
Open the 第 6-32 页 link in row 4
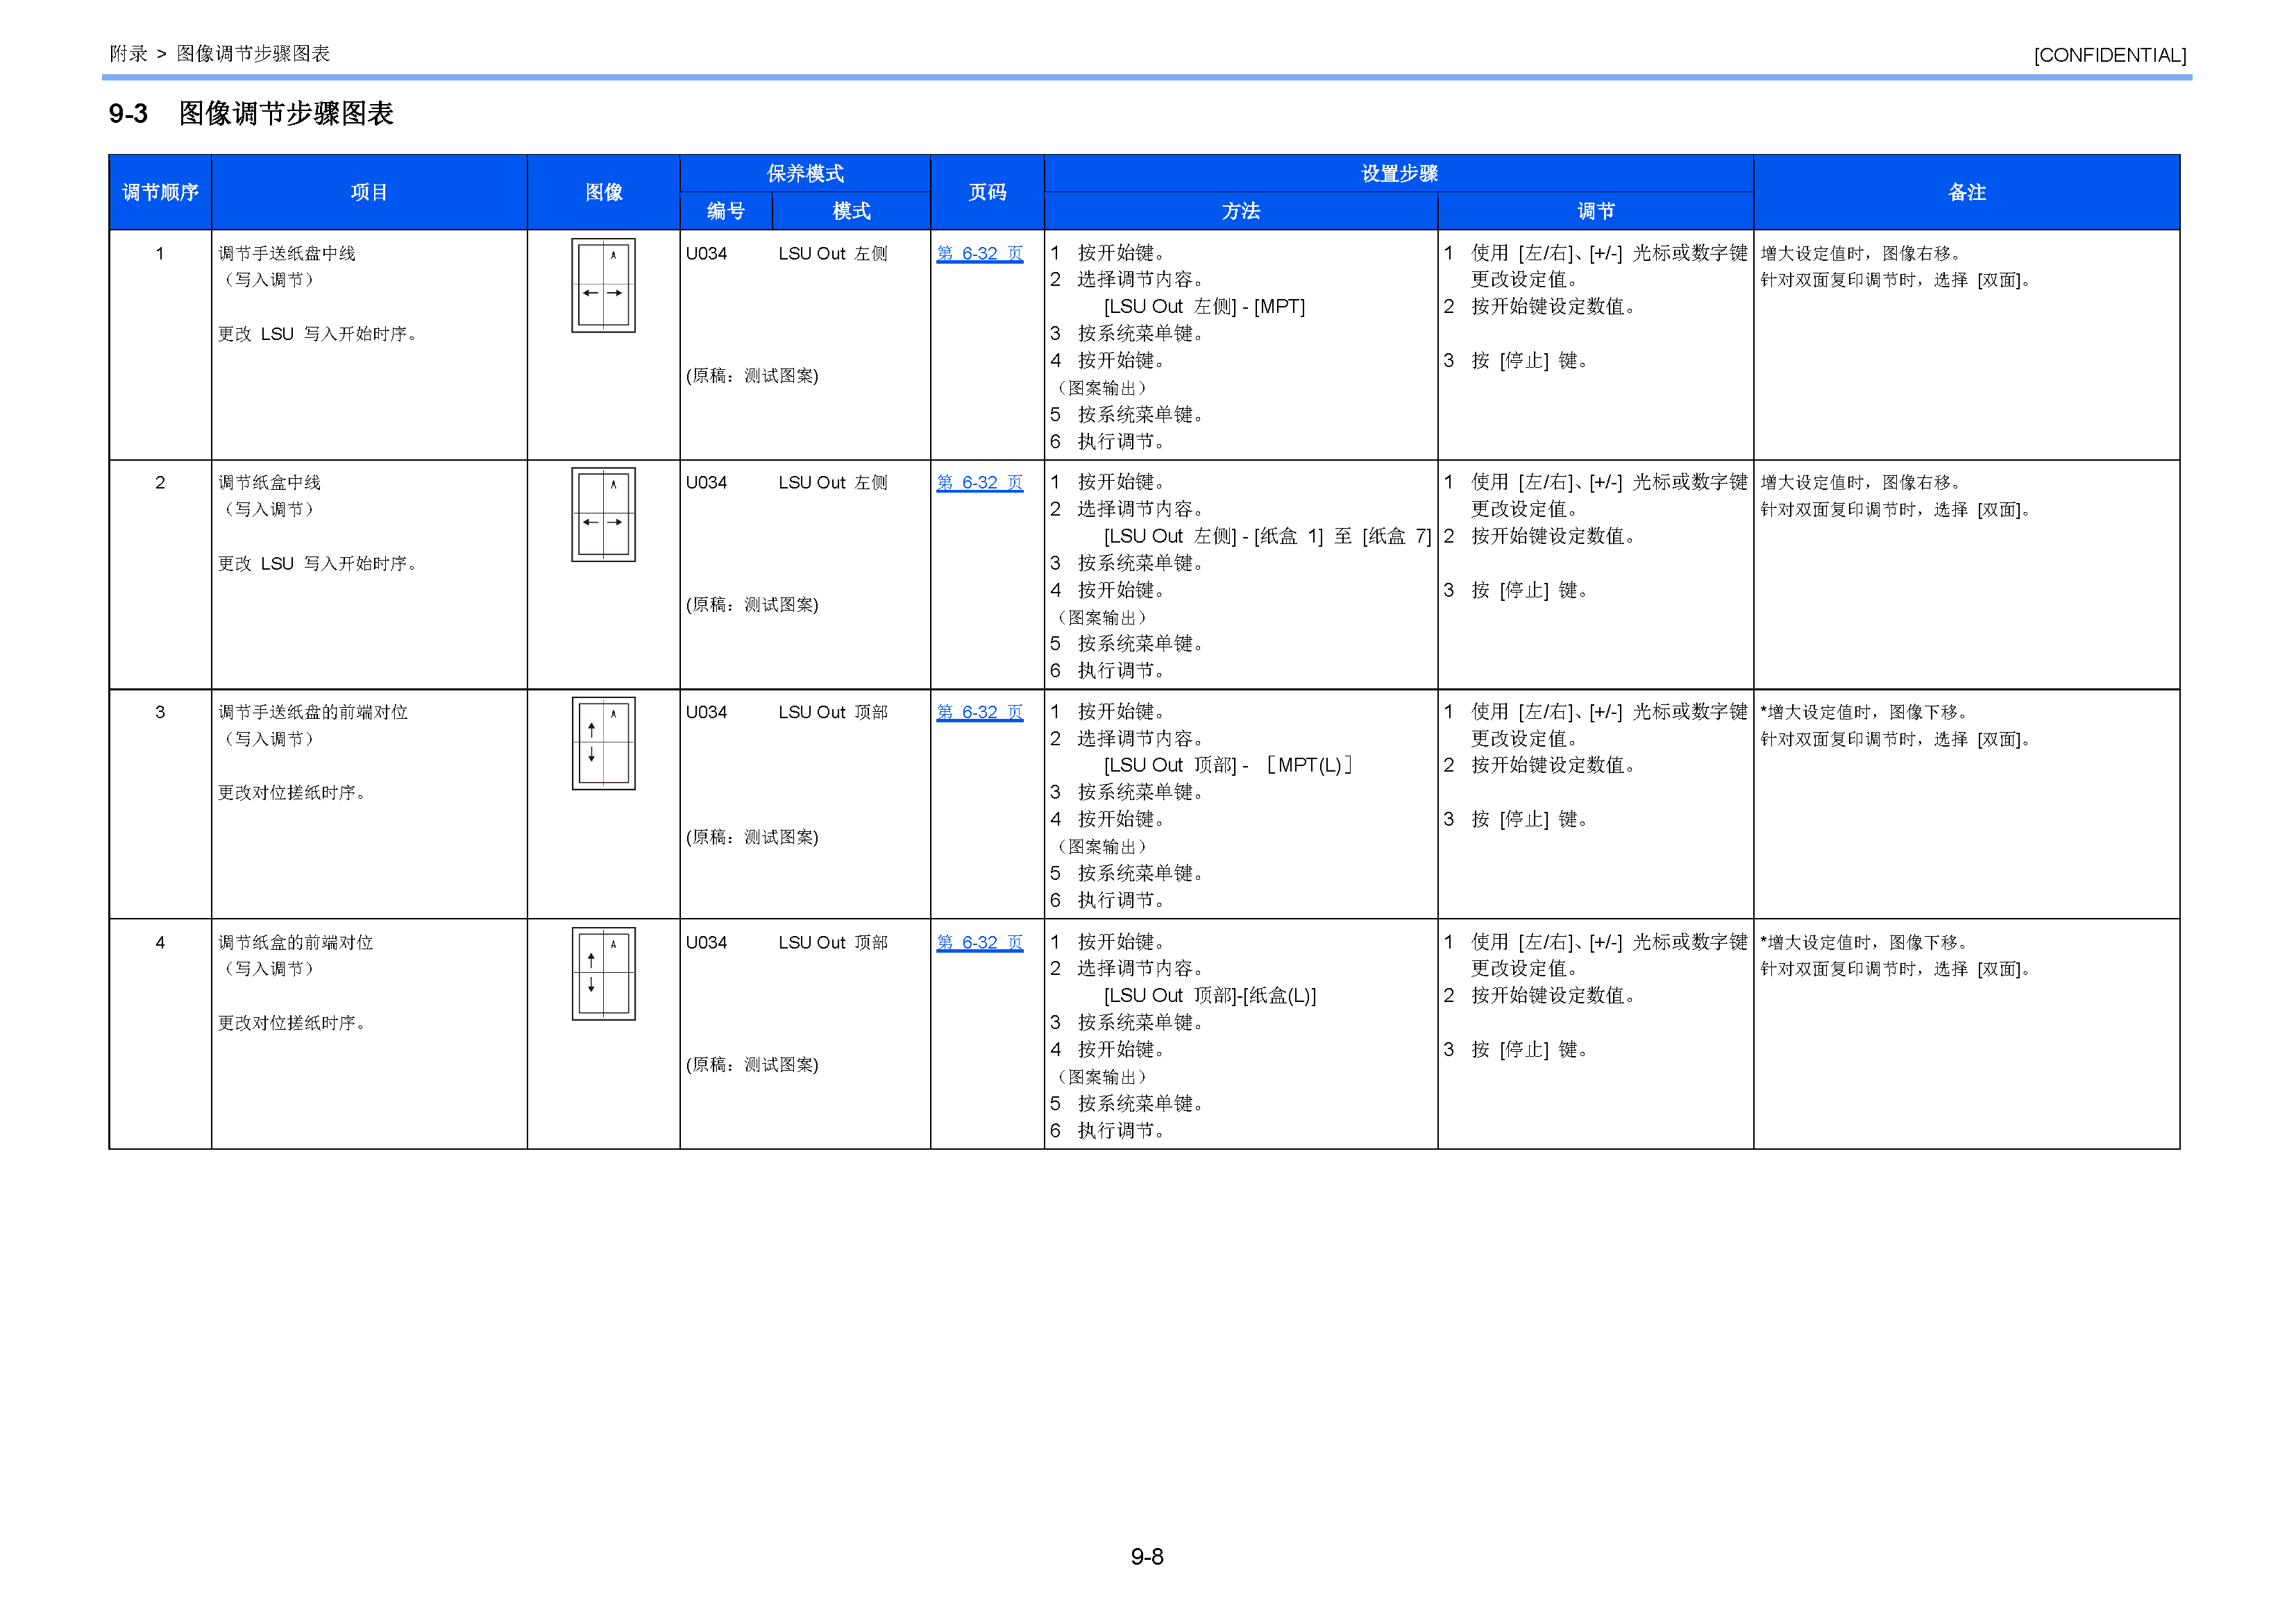(x=979, y=943)
